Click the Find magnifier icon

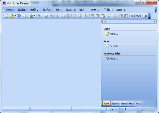point(109,16)
